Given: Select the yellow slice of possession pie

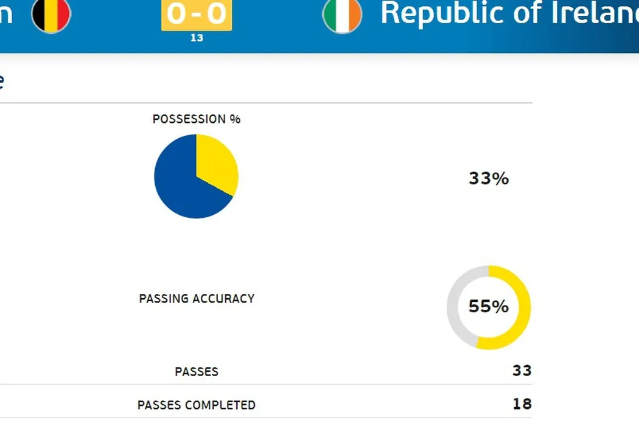Looking at the screenshot, I should [x=215, y=161].
